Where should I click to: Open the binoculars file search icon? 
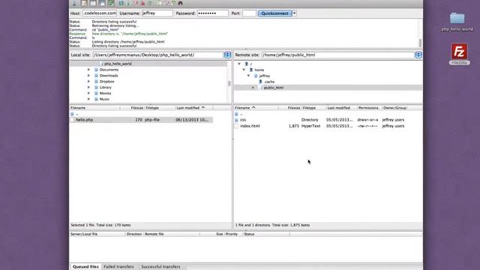tap(181, 3)
